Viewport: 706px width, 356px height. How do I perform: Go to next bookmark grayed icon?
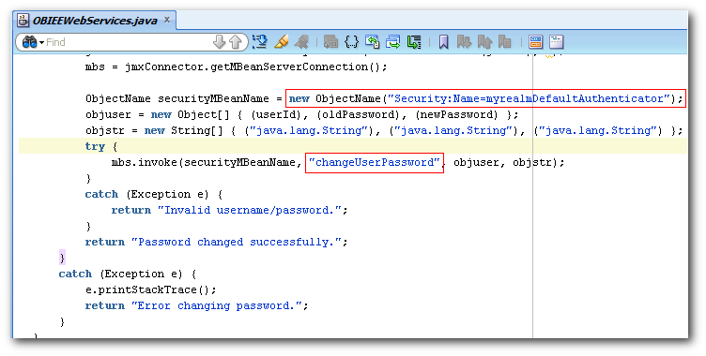pos(464,42)
